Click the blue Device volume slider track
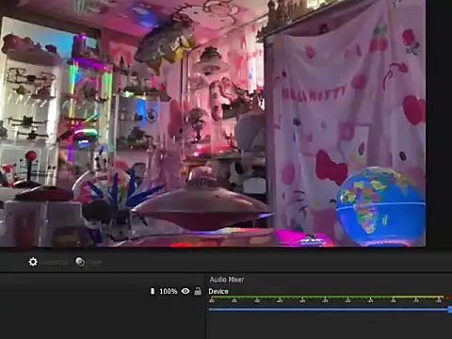 click(328, 310)
